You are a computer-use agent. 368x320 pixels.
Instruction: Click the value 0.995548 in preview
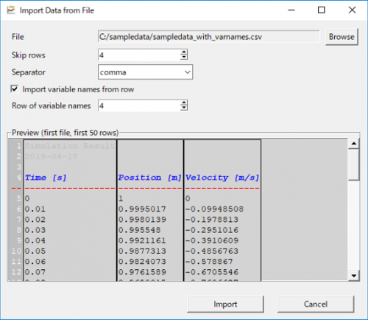point(139,230)
